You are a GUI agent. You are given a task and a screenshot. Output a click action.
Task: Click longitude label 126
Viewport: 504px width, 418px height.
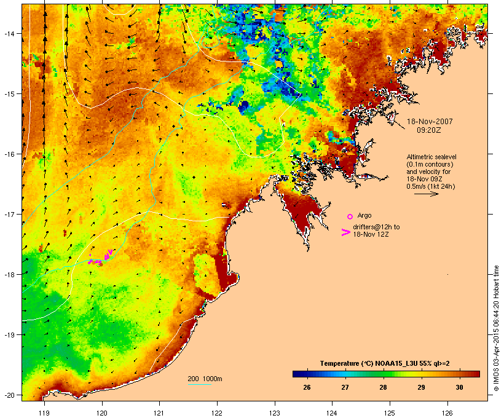(x=447, y=413)
